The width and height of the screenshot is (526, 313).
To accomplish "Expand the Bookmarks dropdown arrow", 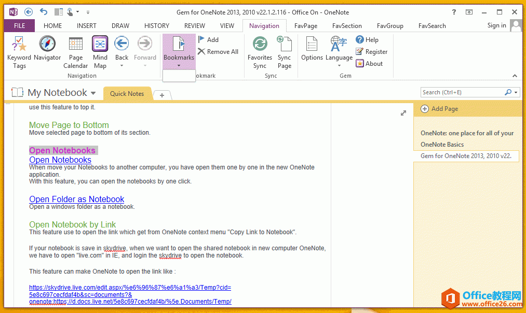I will (179, 66).
